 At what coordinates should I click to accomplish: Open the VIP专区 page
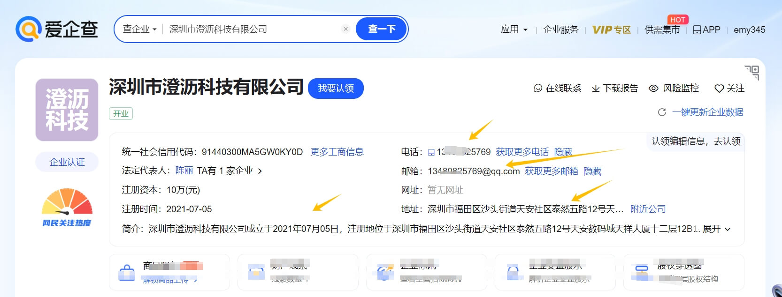(x=612, y=30)
